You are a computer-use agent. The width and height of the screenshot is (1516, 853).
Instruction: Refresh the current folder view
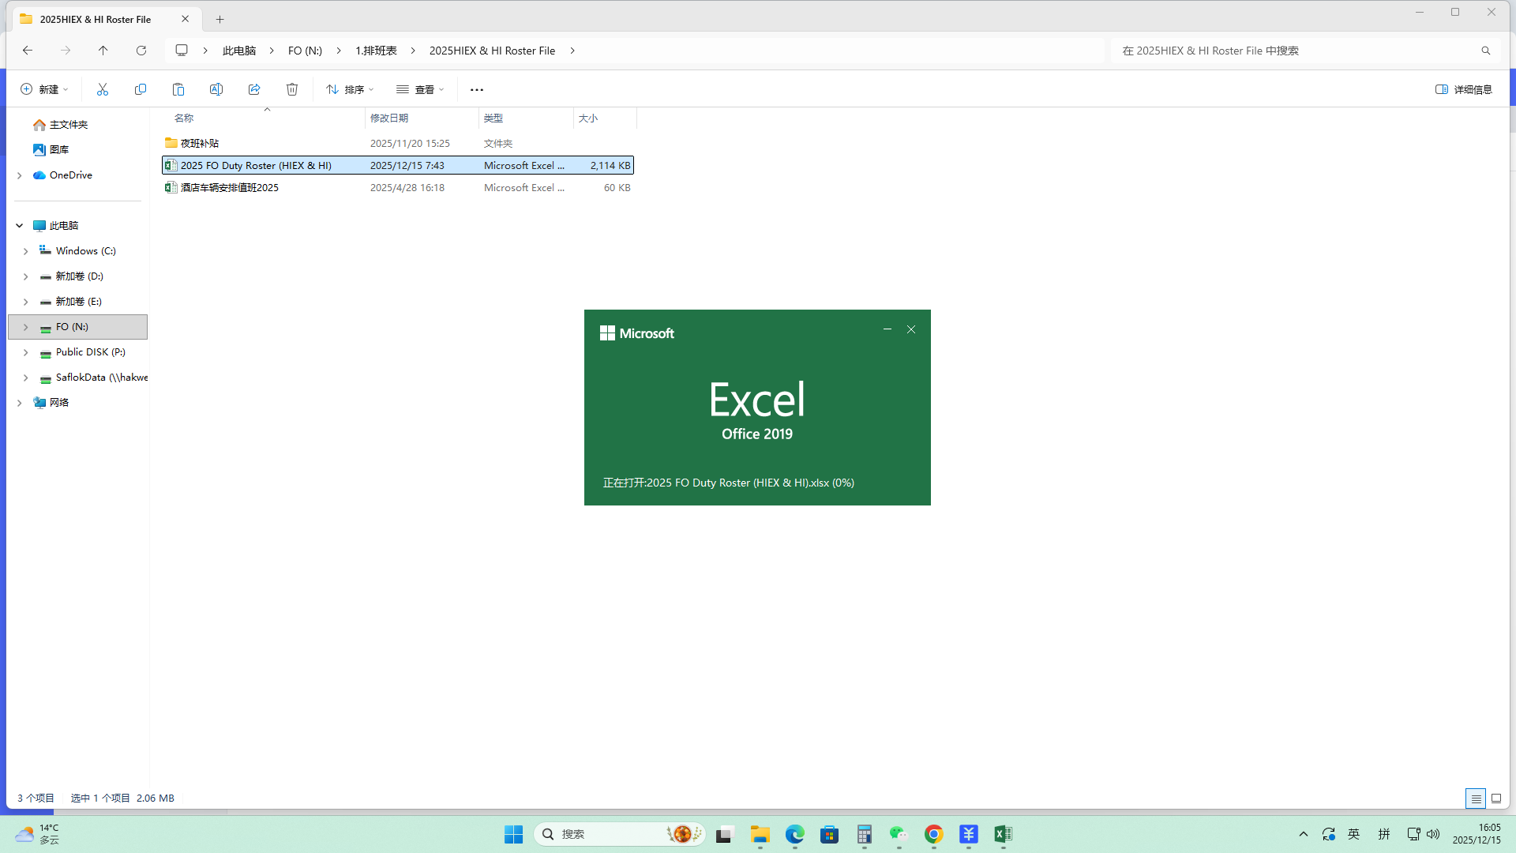(141, 51)
